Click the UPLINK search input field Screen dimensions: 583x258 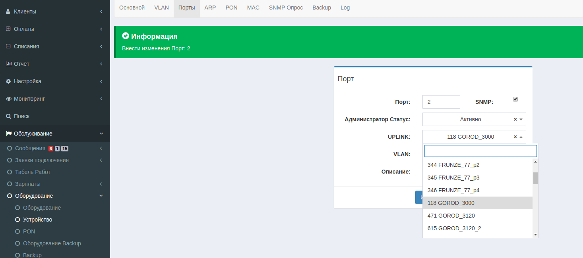[x=480, y=151]
